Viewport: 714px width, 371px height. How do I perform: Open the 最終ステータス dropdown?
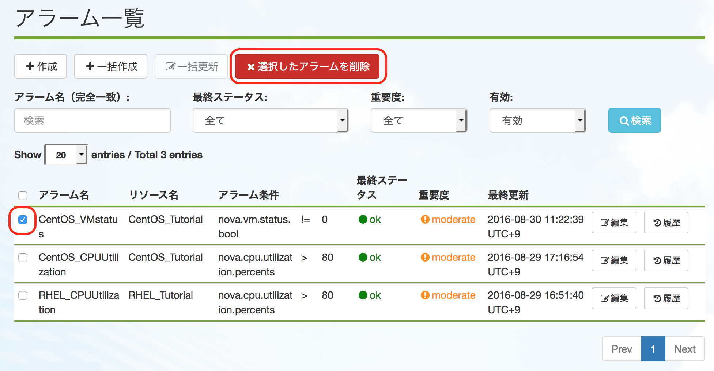(270, 120)
